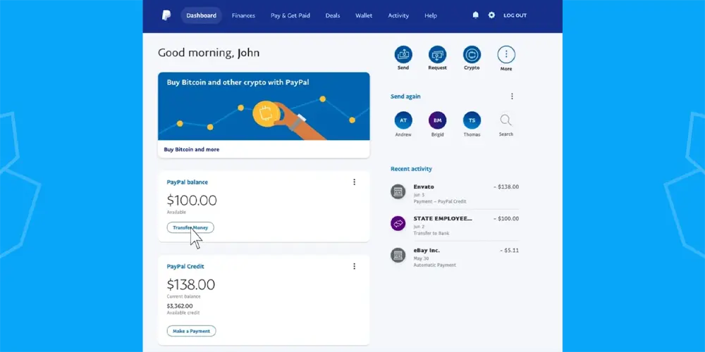Open PayPal balance card options menu
The height and width of the screenshot is (352, 705).
coord(355,182)
